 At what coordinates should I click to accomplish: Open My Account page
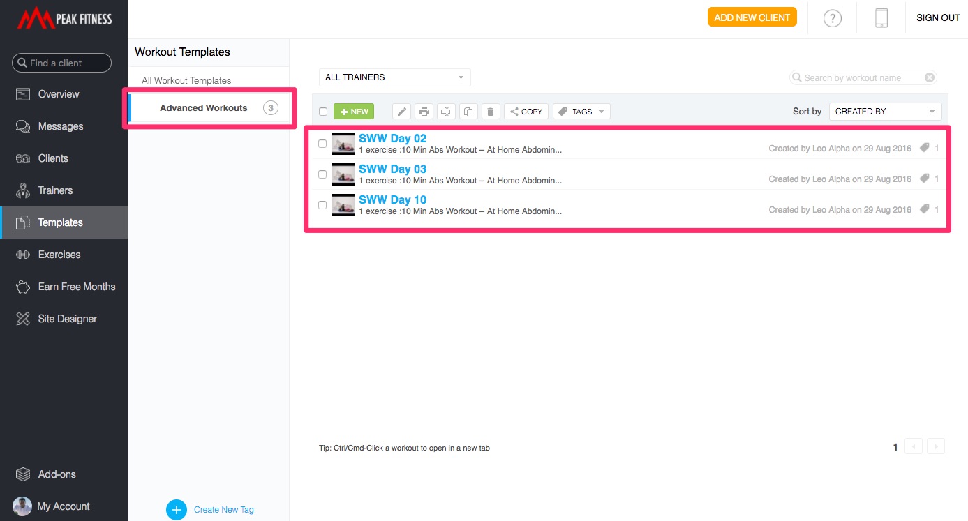64,506
